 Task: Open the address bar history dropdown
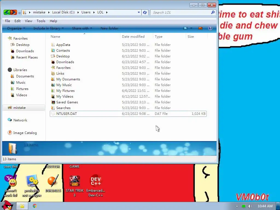point(139,12)
